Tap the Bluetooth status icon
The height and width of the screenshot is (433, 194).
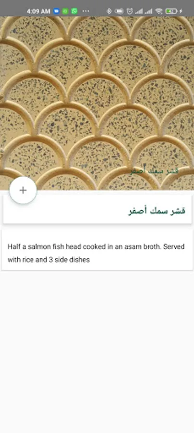pos(109,11)
